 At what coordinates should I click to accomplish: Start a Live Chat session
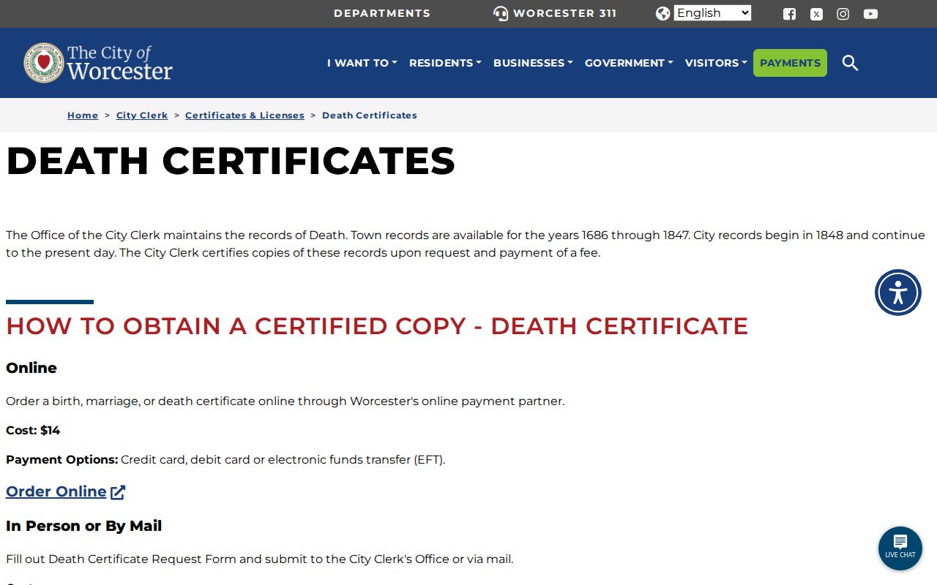pyautogui.click(x=900, y=548)
